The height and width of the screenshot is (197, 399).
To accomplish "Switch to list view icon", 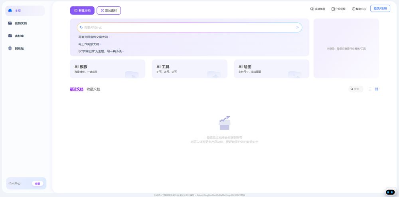I will pyautogui.click(x=370, y=89).
